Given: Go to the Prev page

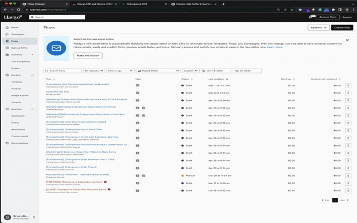Looking at the screenshot, I should (326, 200).
